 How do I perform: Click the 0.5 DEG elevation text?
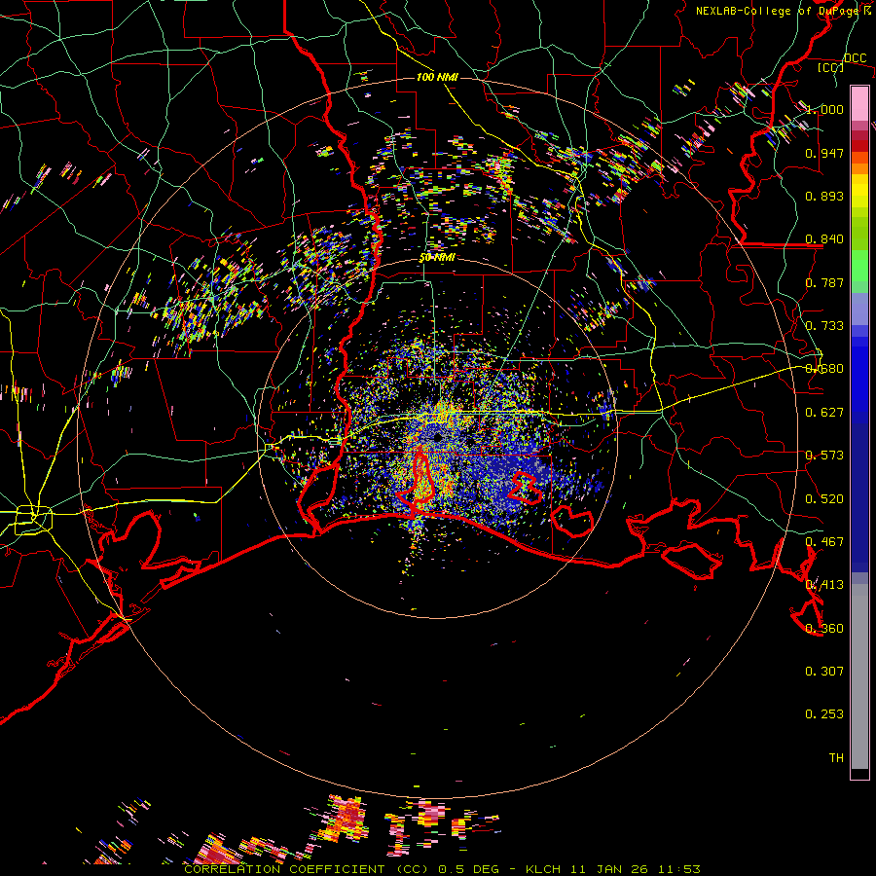coord(468,869)
